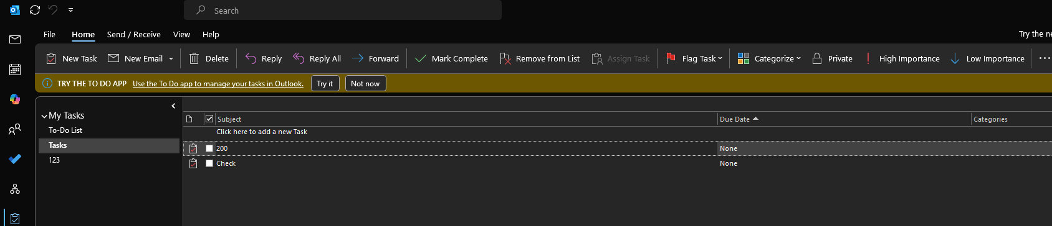Open the Send / Receive tab
The image size is (1052, 226).
pyautogui.click(x=133, y=34)
